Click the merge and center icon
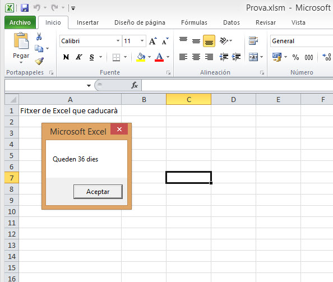 253,57
